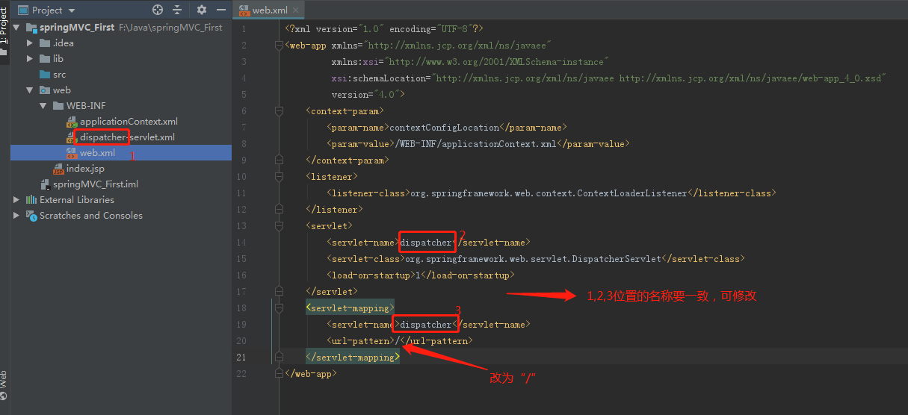The image size is (908, 415).
Task: Select applicationContext.xml in project tree
Action: pyautogui.click(x=128, y=122)
